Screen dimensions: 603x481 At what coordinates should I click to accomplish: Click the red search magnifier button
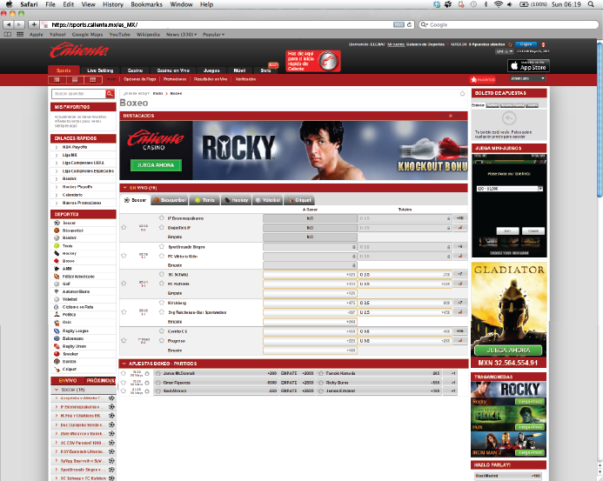111,93
